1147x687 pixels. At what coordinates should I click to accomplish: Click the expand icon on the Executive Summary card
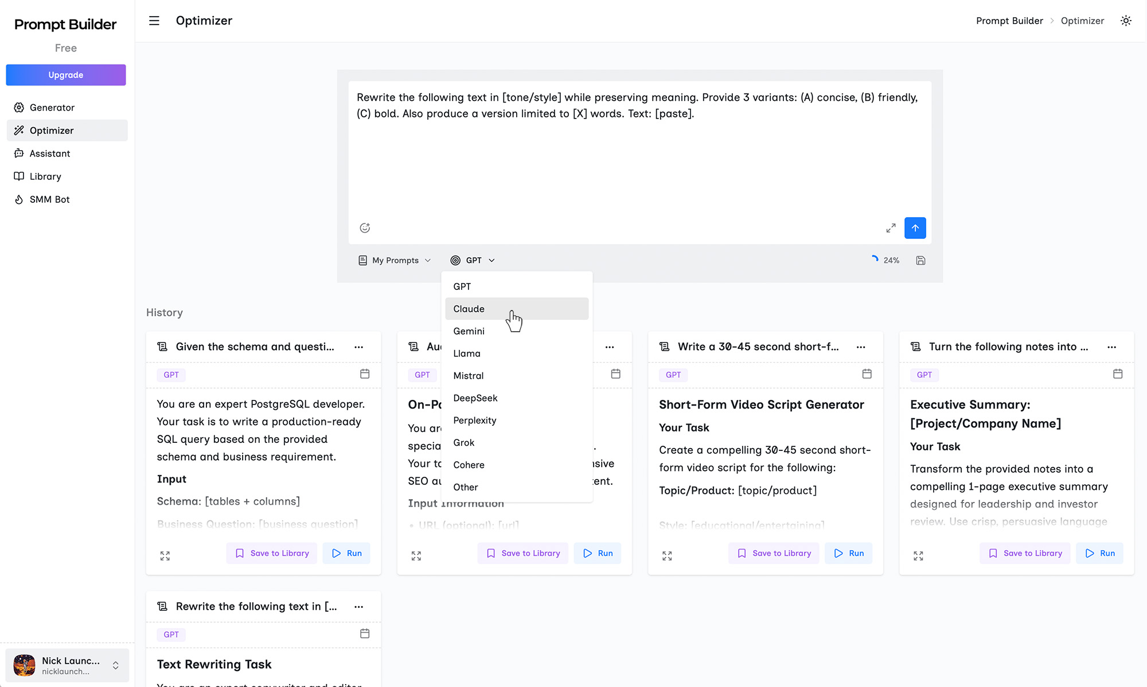pyautogui.click(x=918, y=555)
